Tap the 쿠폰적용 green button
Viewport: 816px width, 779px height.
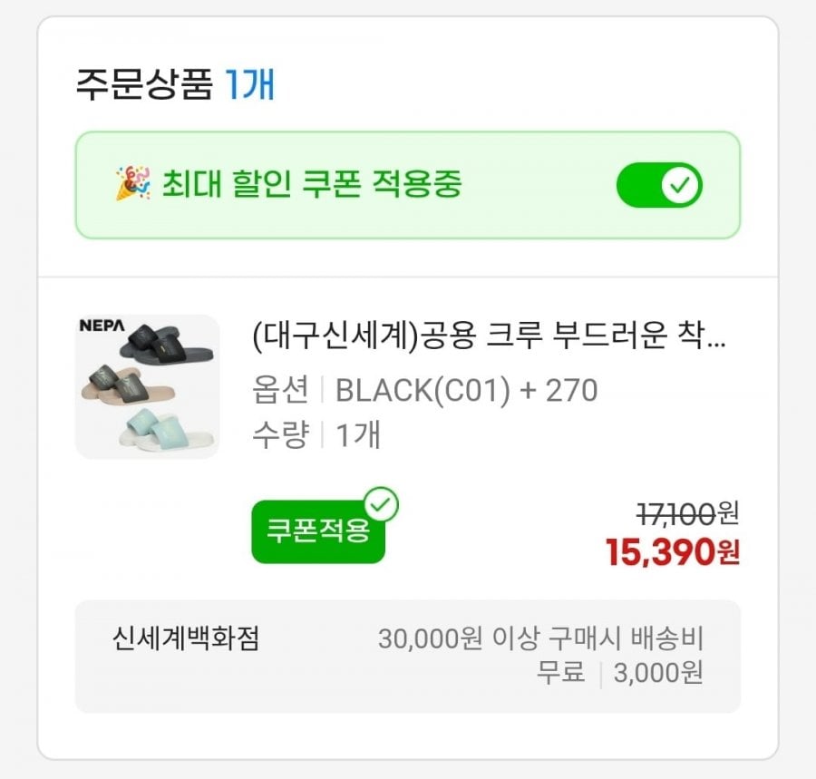tap(317, 531)
